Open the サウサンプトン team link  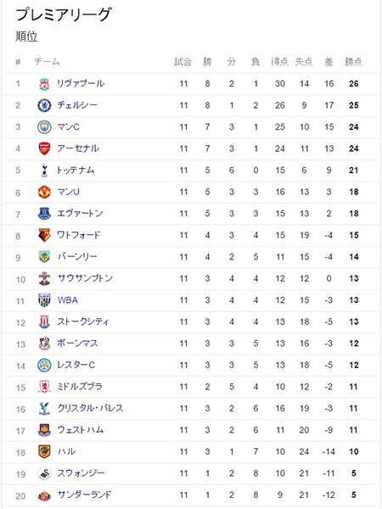pyautogui.click(x=85, y=278)
